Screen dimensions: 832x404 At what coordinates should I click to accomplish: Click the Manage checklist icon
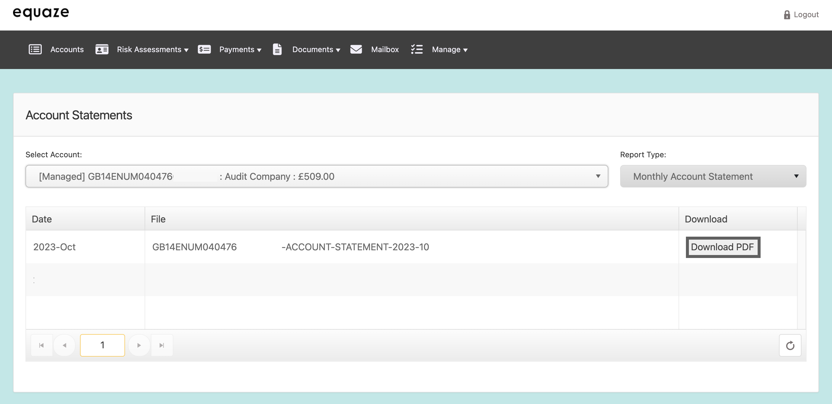click(417, 49)
